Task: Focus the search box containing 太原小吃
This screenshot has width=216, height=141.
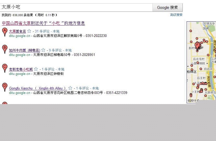Action: [76, 8]
